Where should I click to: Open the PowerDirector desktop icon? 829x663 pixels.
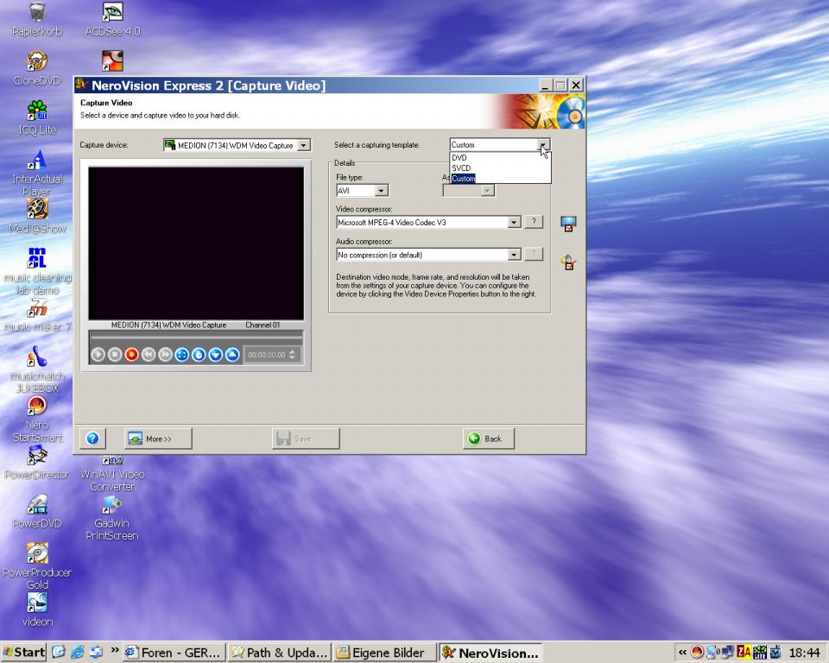tap(37, 462)
